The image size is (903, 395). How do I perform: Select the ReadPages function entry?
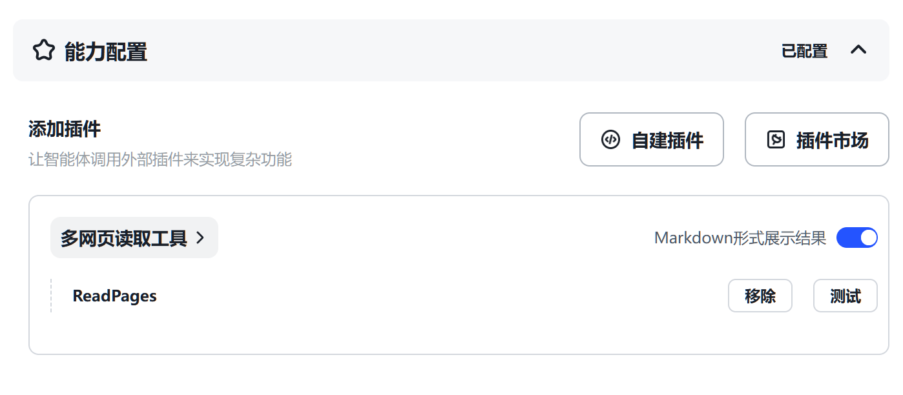(115, 296)
